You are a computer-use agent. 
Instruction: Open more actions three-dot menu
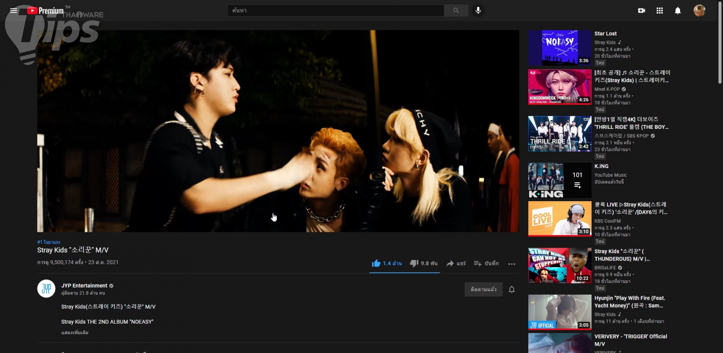[512, 264]
